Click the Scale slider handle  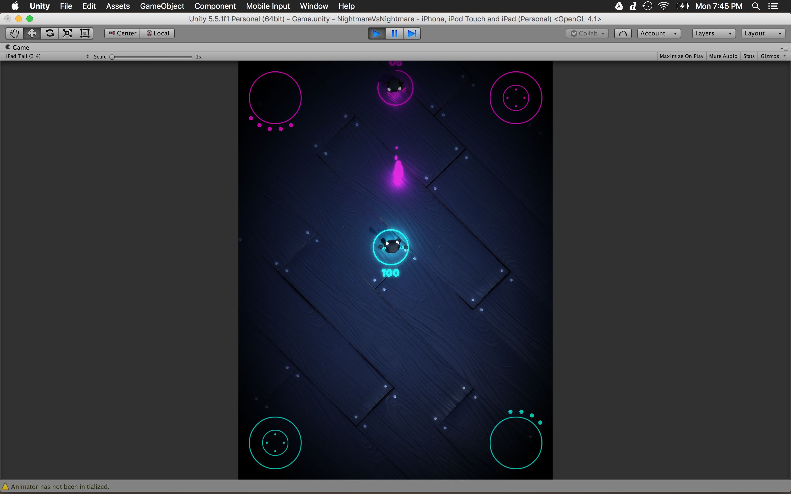pos(112,57)
